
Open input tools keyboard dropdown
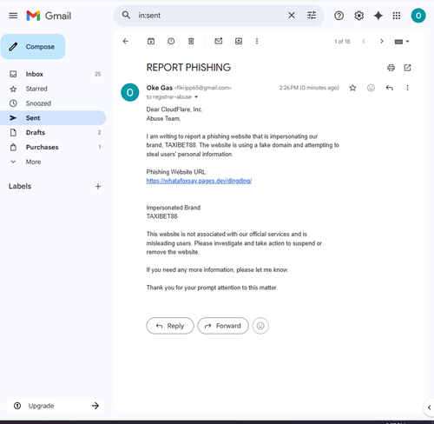(x=402, y=42)
